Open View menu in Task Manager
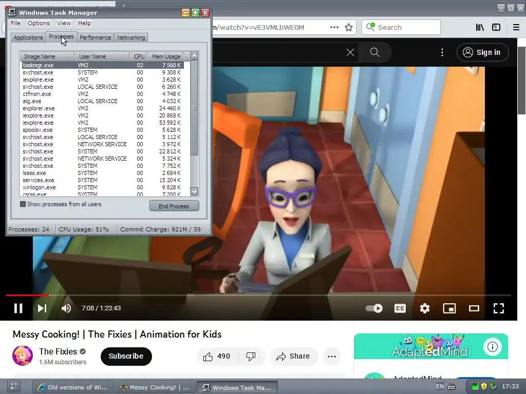 (x=64, y=23)
